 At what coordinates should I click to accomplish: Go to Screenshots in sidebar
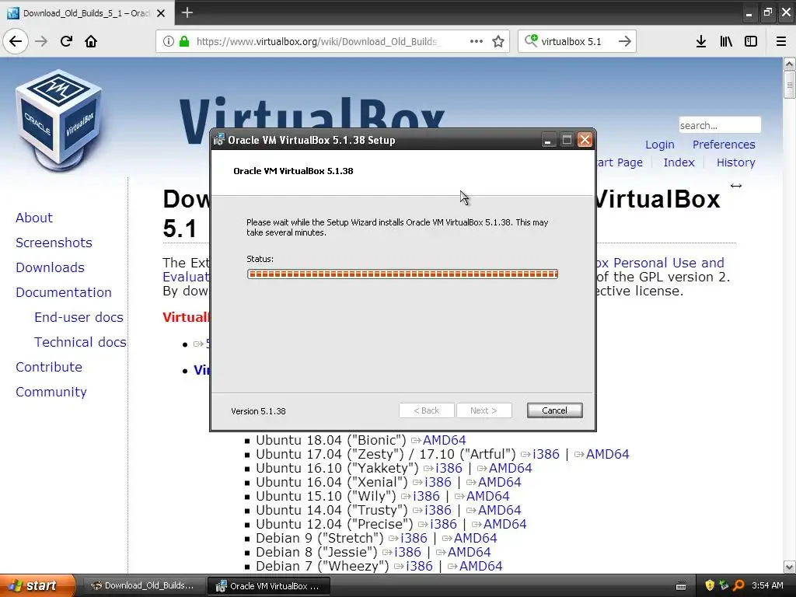[x=54, y=243]
